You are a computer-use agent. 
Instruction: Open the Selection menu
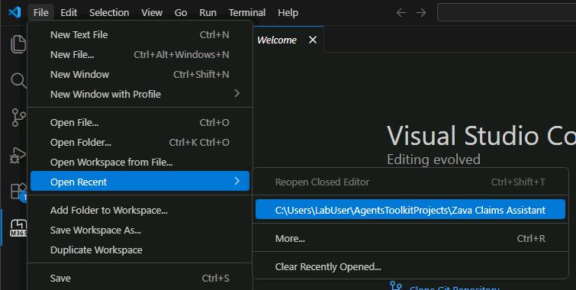coord(109,12)
